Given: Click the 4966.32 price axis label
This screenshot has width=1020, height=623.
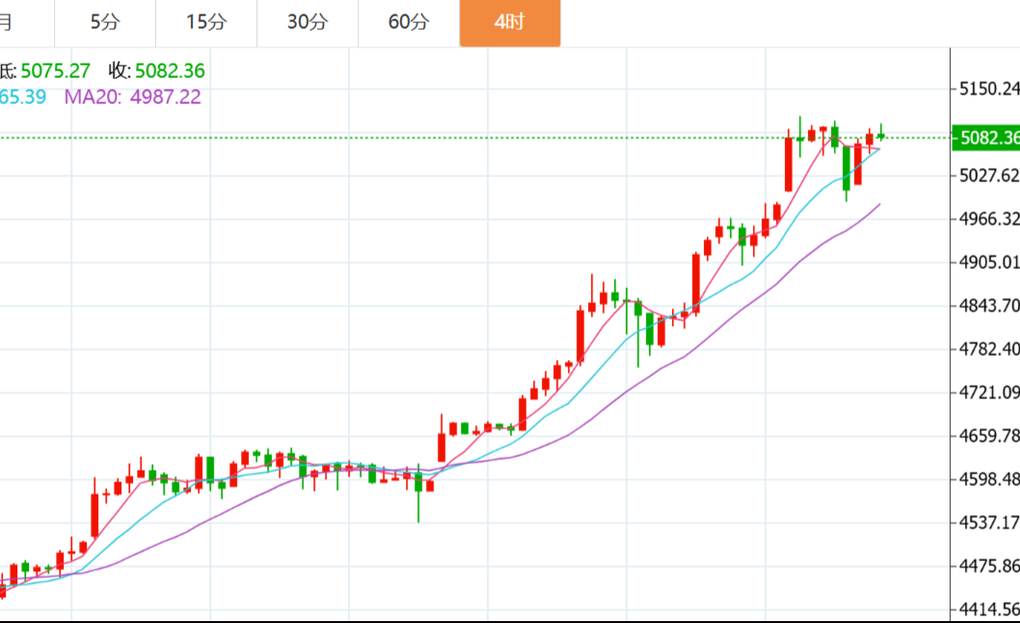Looking at the screenshot, I should (989, 218).
